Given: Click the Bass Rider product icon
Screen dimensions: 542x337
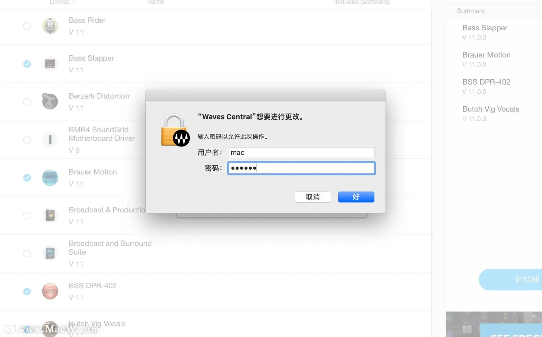Looking at the screenshot, I should 50,26.
